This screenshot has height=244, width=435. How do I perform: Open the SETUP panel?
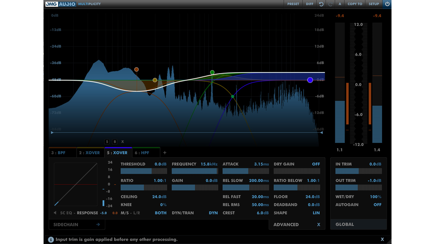click(x=373, y=4)
